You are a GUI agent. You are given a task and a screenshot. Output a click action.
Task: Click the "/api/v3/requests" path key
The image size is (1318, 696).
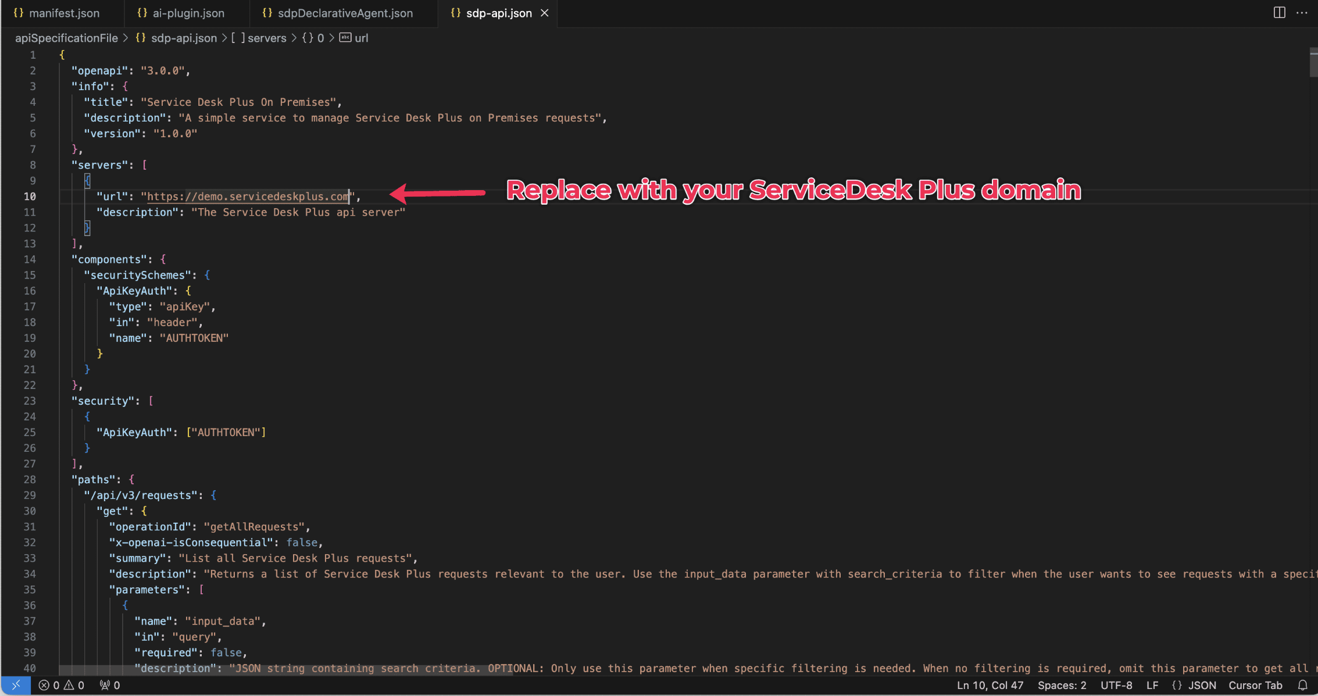click(141, 495)
